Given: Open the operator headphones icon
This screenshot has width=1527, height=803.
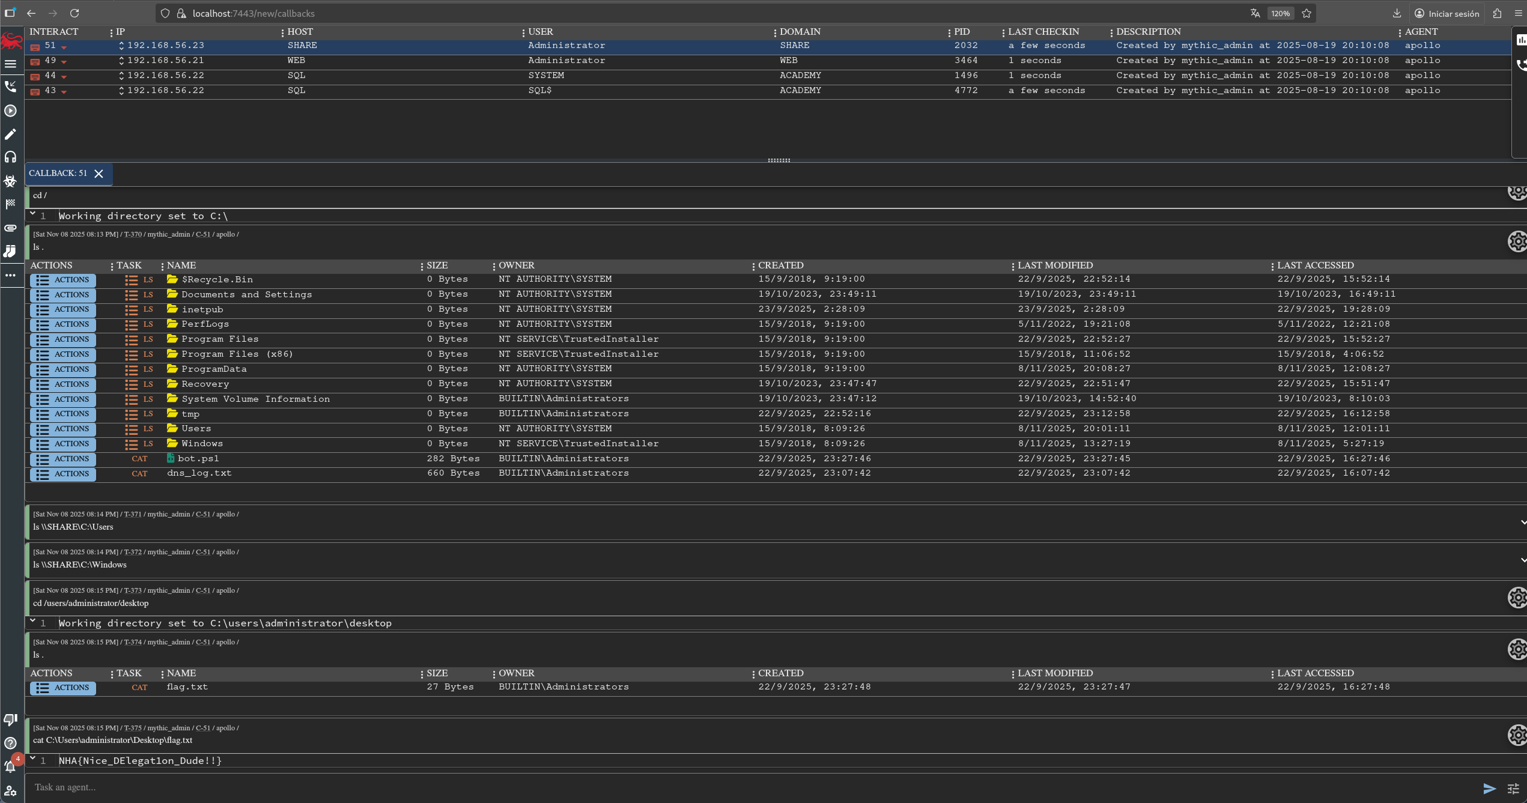Looking at the screenshot, I should (10, 157).
